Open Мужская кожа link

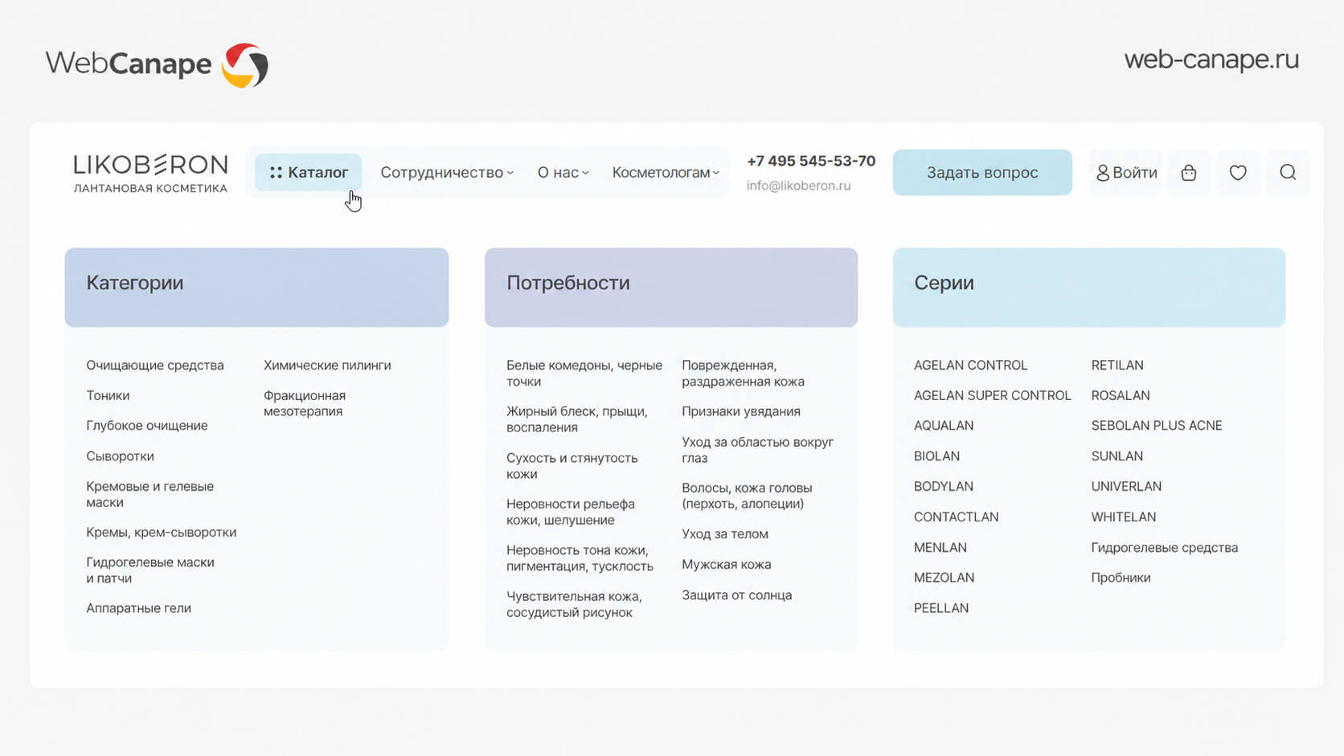727,565
